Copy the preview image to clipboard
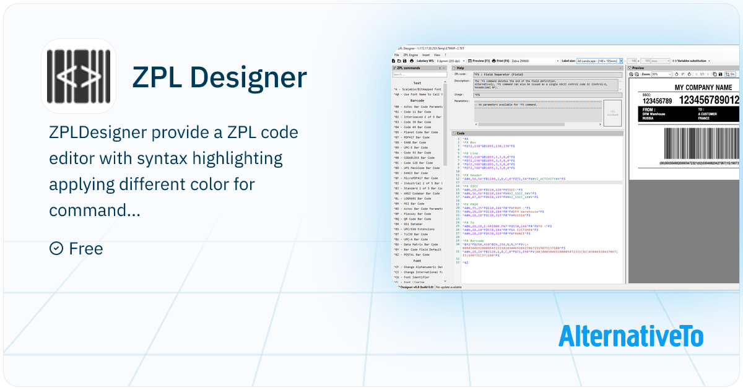Screen dimensions: 743x390 pyautogui.click(x=715, y=74)
